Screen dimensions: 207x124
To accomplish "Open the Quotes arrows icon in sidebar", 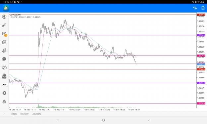I will (4, 25).
